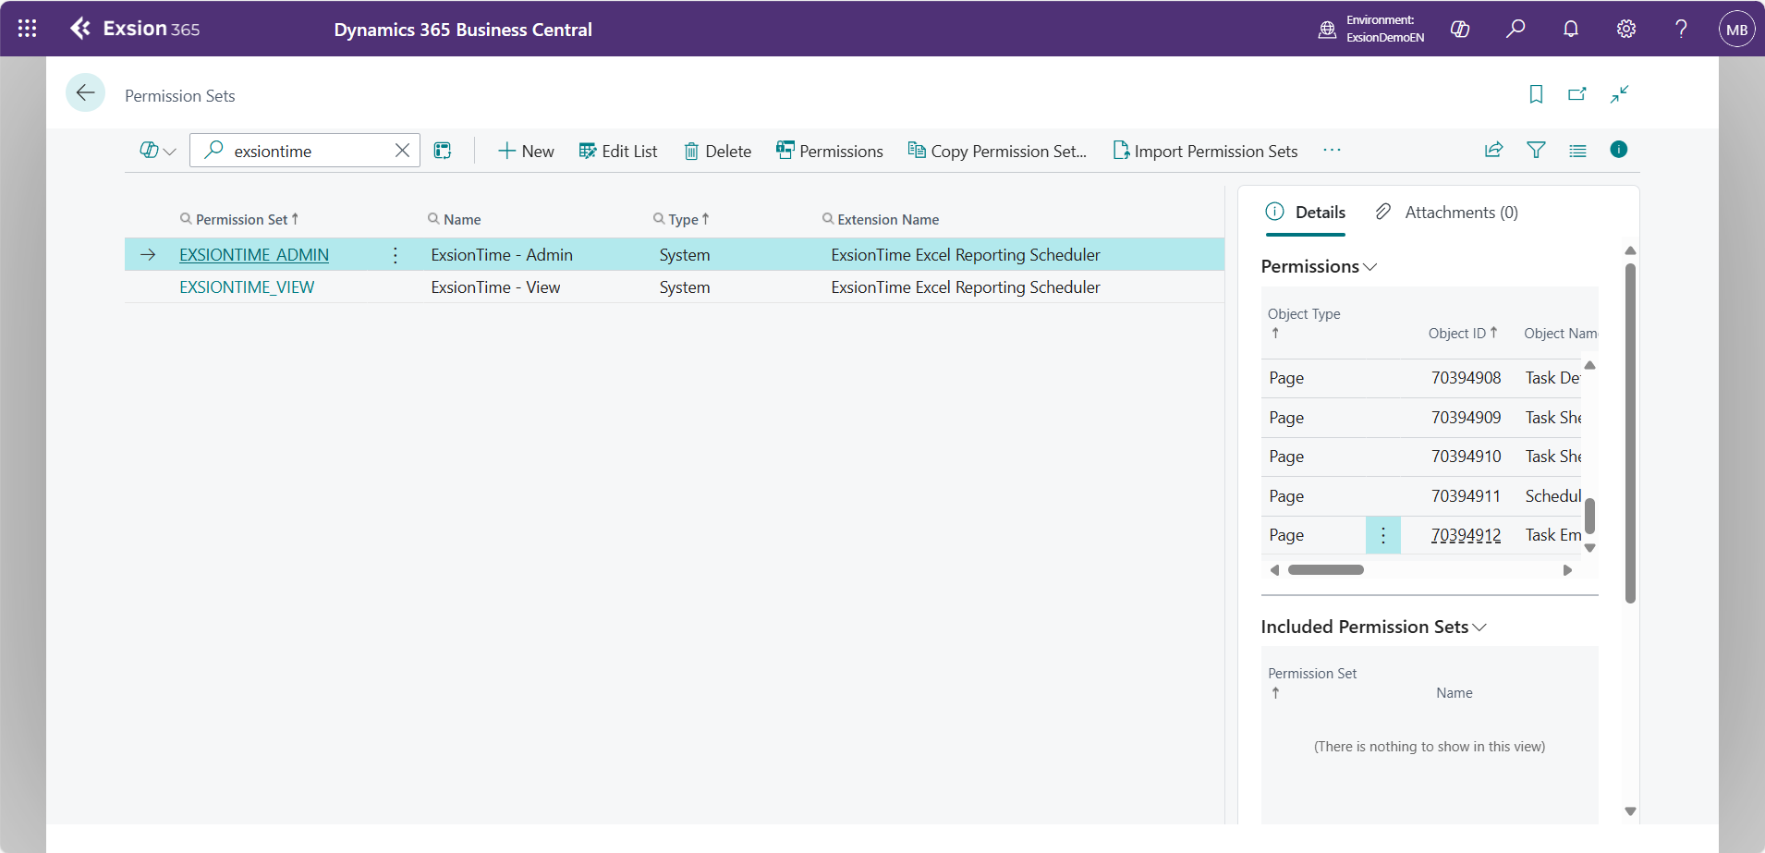Open the MB user account avatar

tap(1736, 29)
